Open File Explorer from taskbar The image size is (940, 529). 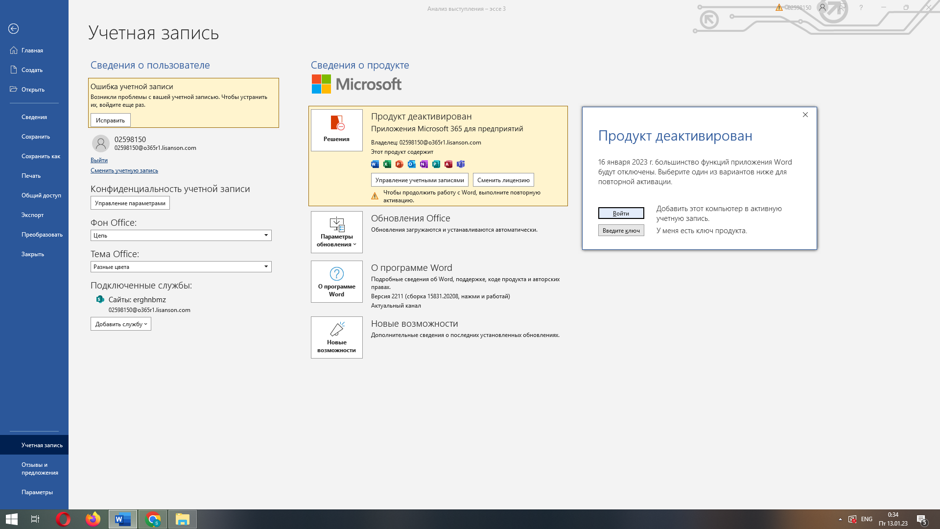tap(183, 519)
